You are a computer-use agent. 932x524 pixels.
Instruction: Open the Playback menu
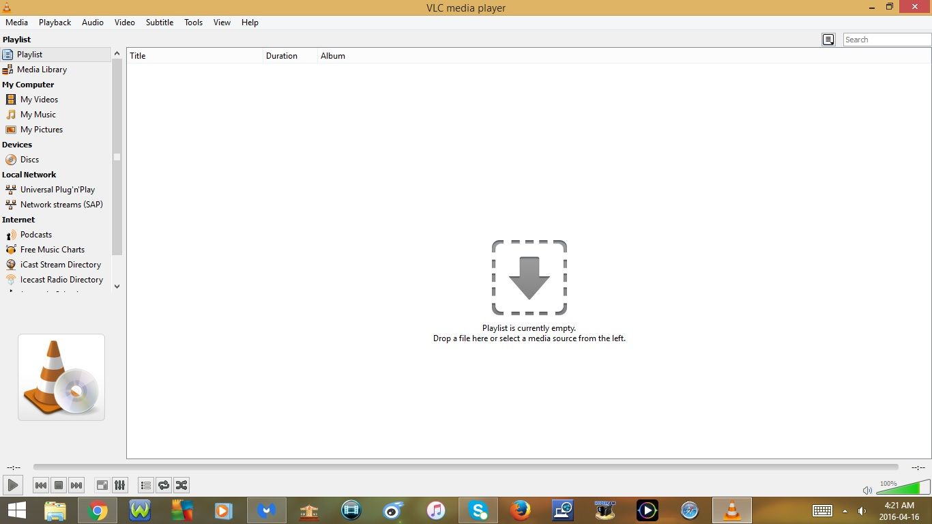click(x=55, y=22)
